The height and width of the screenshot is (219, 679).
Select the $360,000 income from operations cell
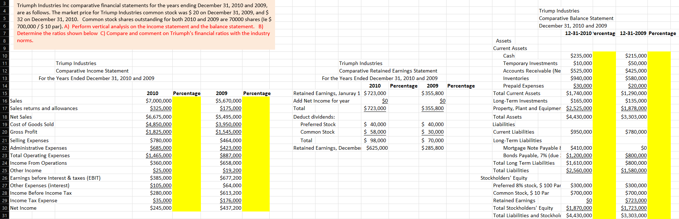160,163
